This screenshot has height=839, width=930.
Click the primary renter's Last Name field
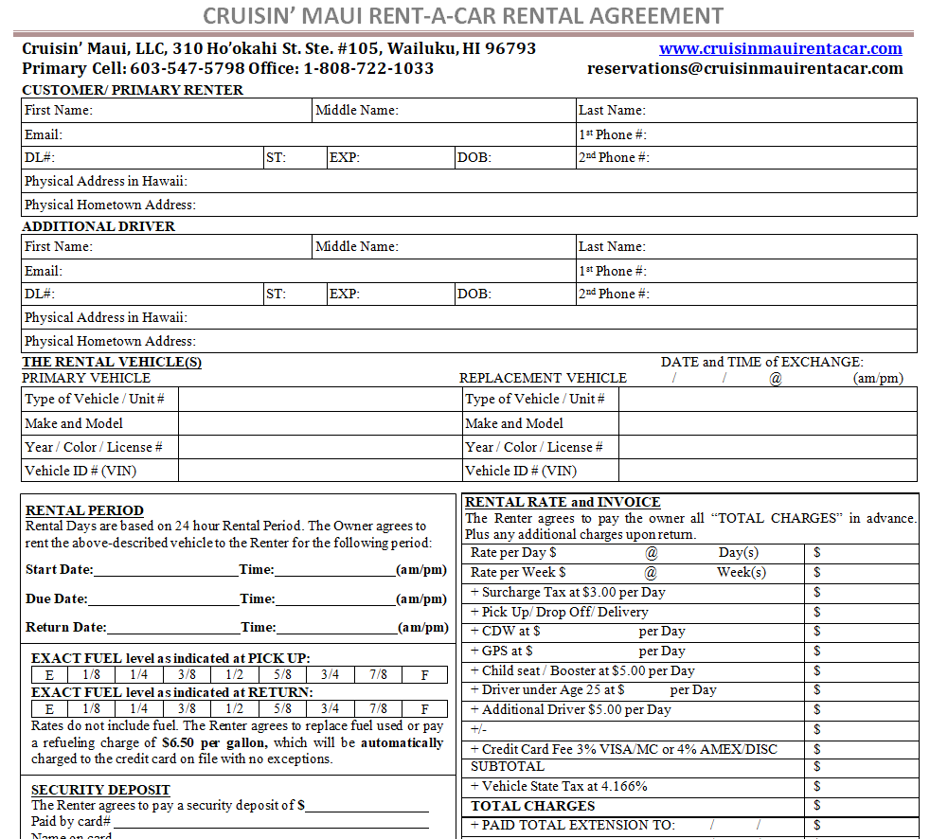pyautogui.click(x=779, y=111)
